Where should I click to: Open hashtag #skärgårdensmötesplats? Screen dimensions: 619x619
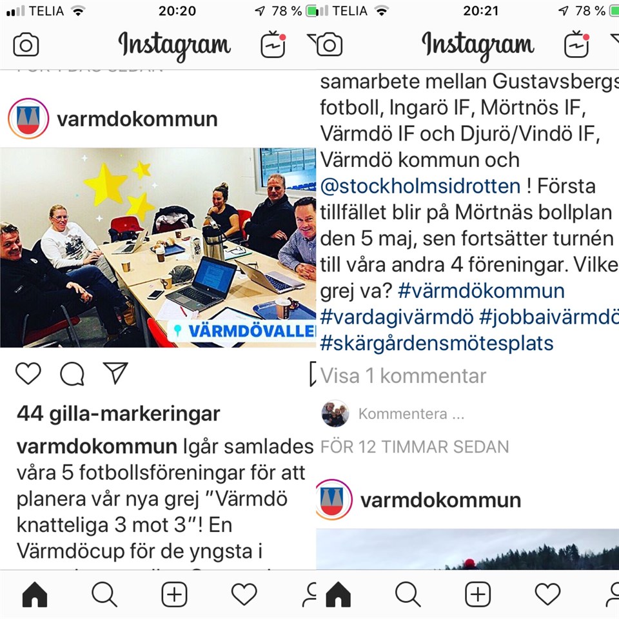pyautogui.click(x=437, y=344)
